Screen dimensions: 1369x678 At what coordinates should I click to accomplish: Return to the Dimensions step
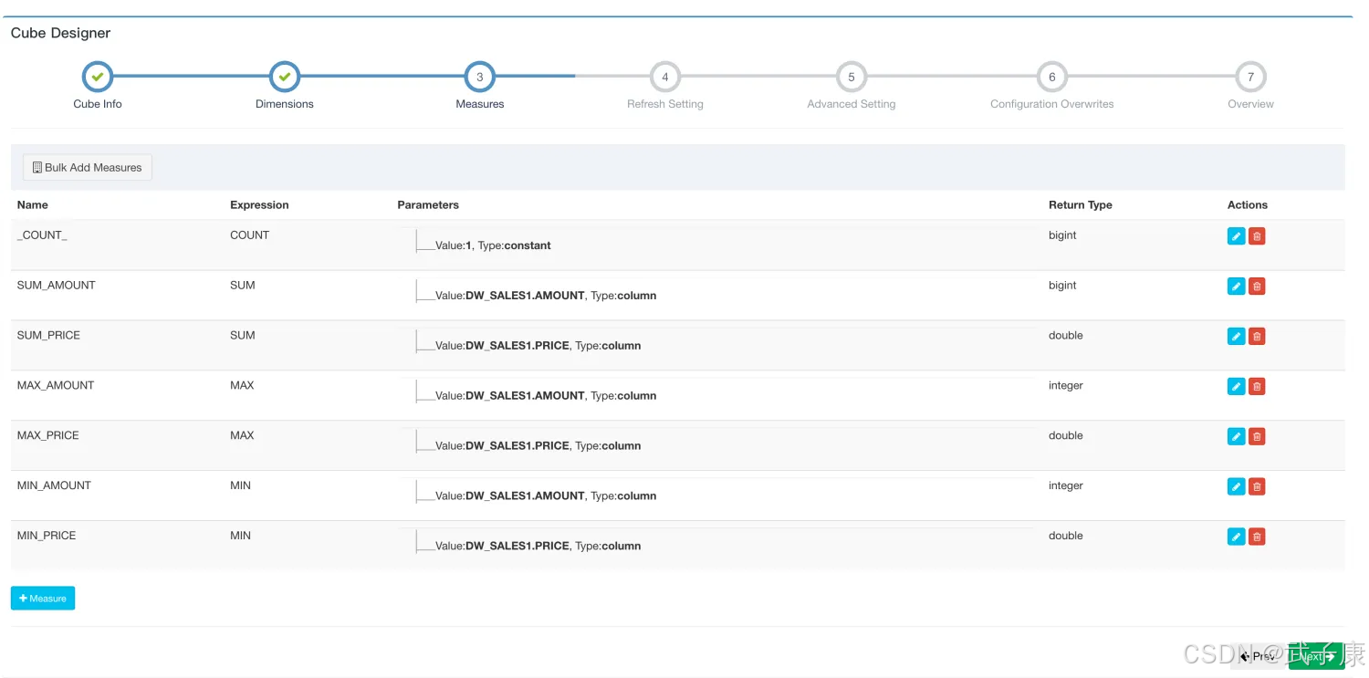pyautogui.click(x=285, y=78)
